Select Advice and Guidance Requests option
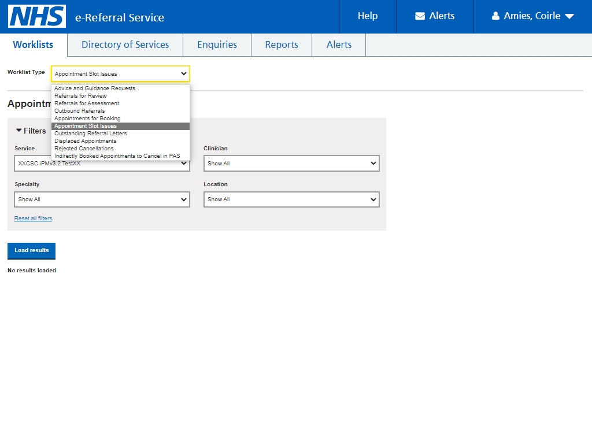 pos(120,88)
